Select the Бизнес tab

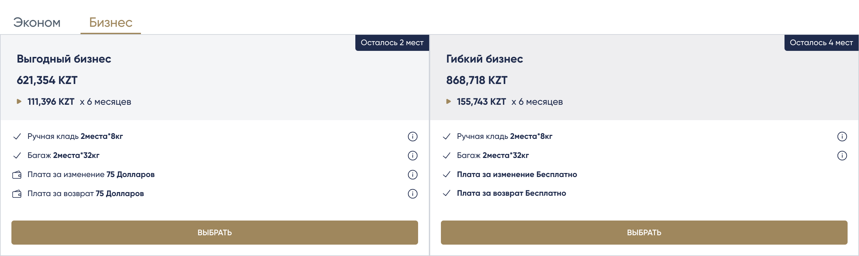[111, 23]
